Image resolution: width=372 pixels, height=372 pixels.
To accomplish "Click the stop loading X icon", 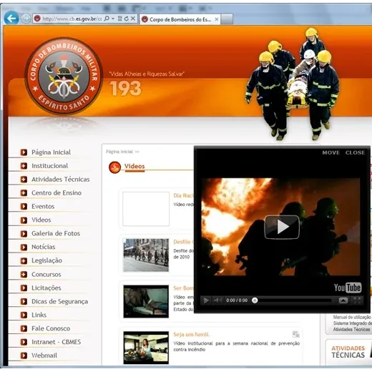I will (133, 19).
